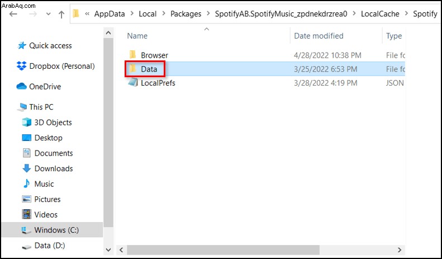The width and height of the screenshot is (442, 259).
Task: Click the 3D Objects cube icon
Action: (x=27, y=122)
